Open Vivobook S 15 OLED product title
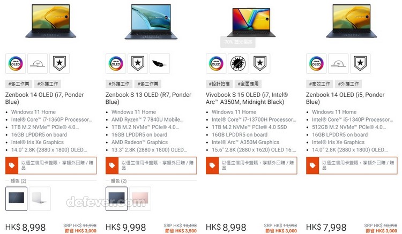The height and width of the screenshot is (234, 402). [247, 99]
